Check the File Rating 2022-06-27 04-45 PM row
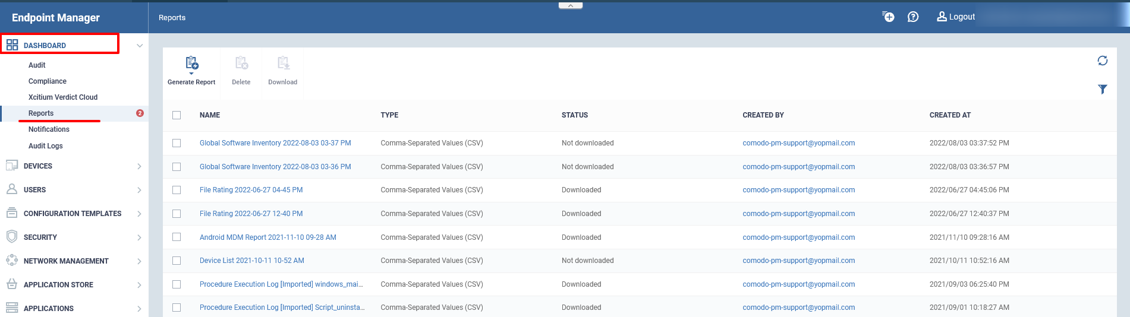Viewport: 1130px width, 317px height. 177,190
